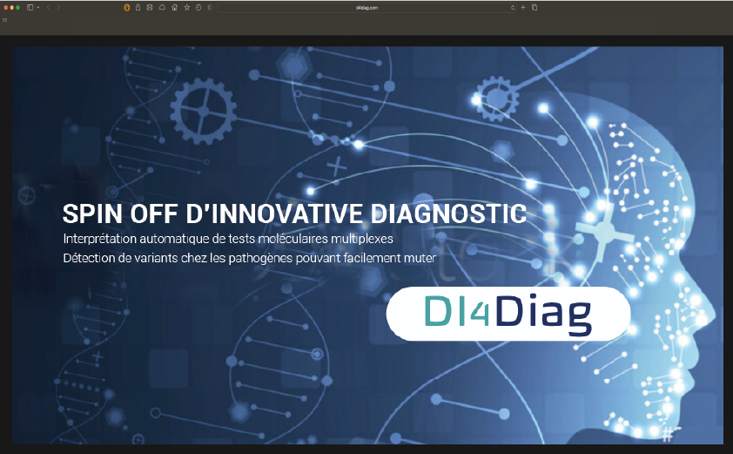
Task: Show the tab overview
Action: point(534,7)
